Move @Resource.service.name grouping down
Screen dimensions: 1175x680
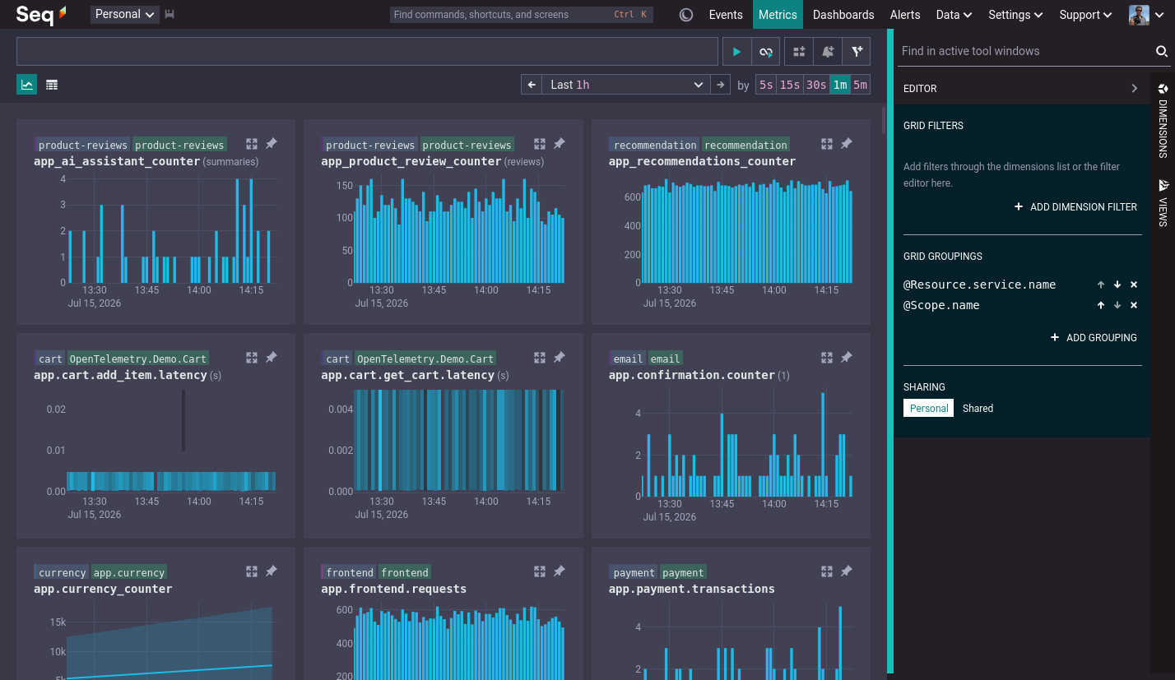[x=1117, y=284]
